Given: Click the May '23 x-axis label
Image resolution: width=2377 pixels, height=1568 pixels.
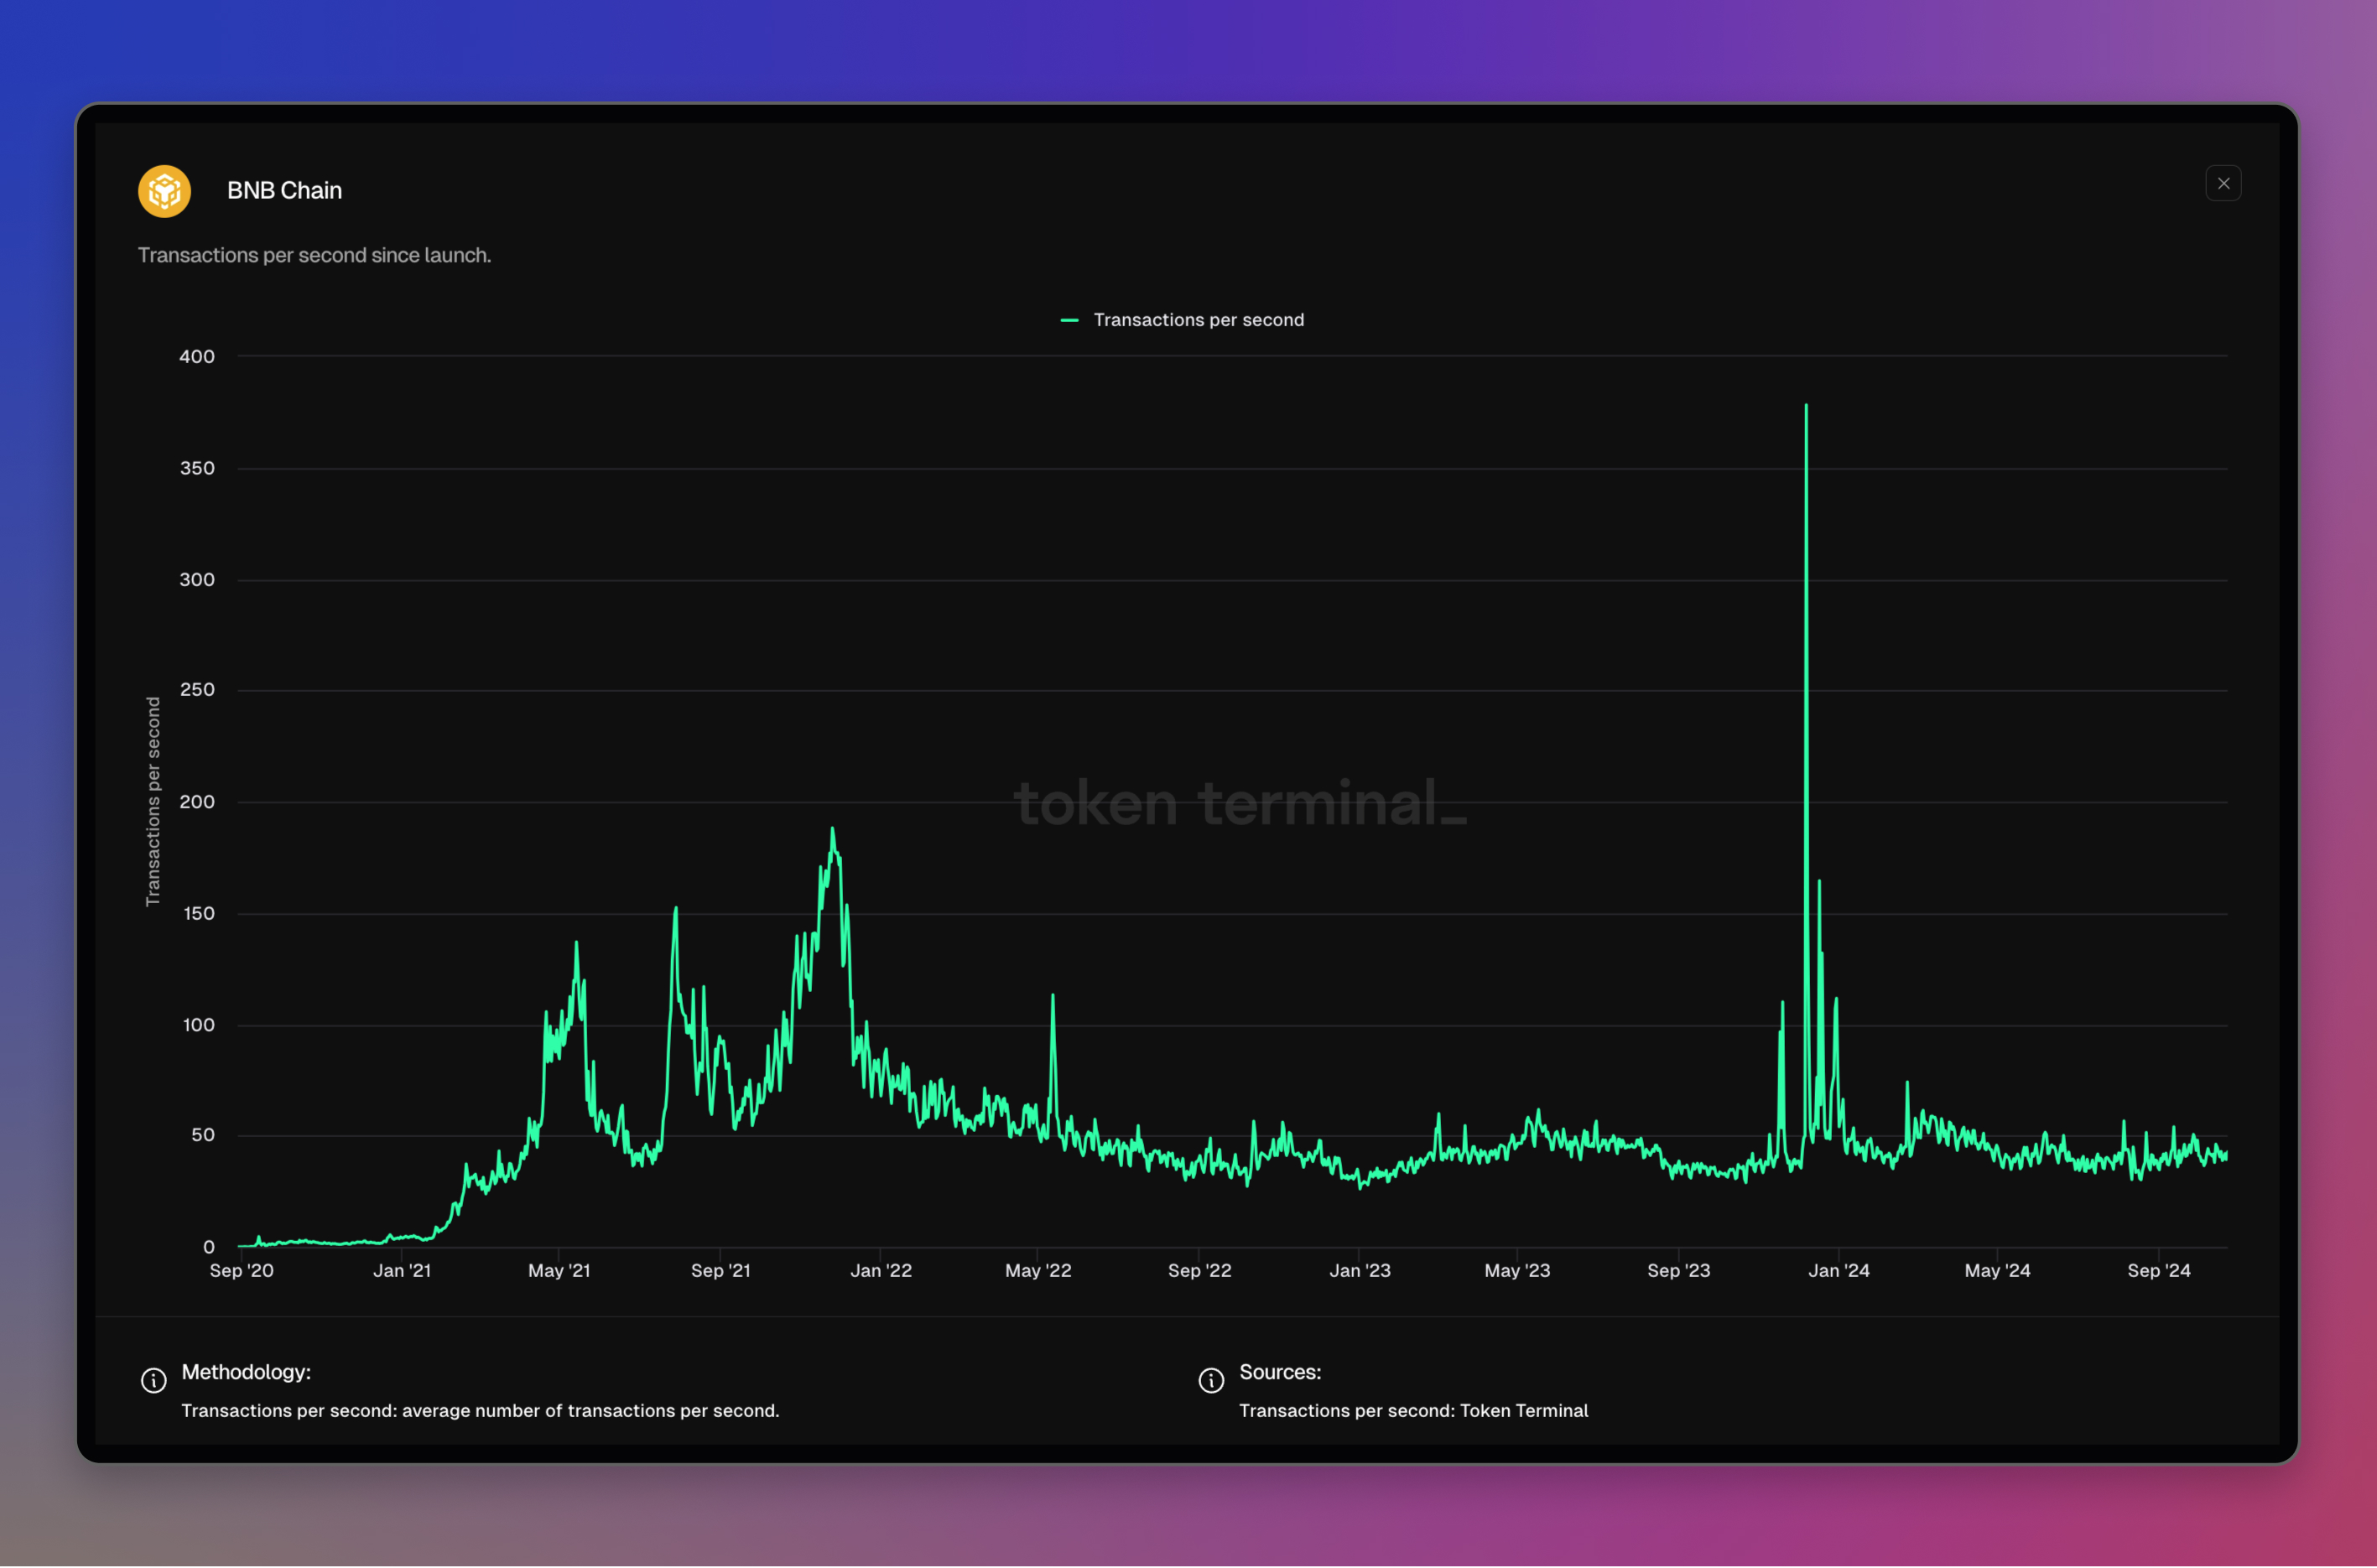Looking at the screenshot, I should 1517,1271.
